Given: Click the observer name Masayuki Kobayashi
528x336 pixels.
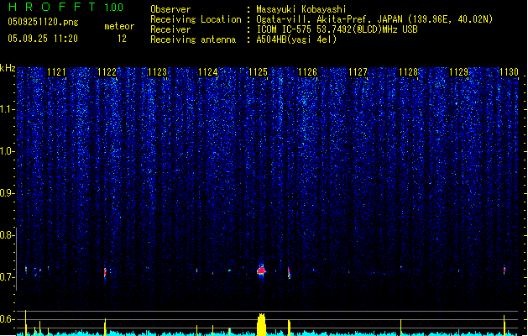Looking at the screenshot, I should click(301, 9).
